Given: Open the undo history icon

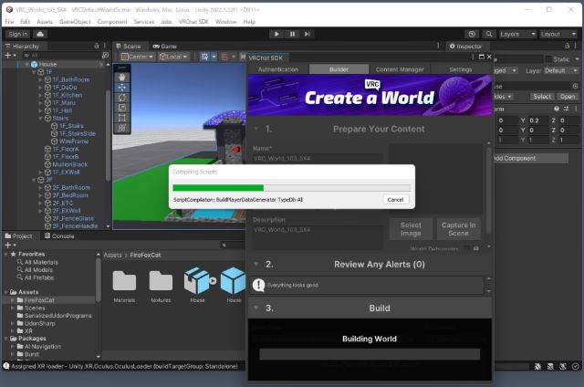Looking at the screenshot, I should tap(472, 34).
